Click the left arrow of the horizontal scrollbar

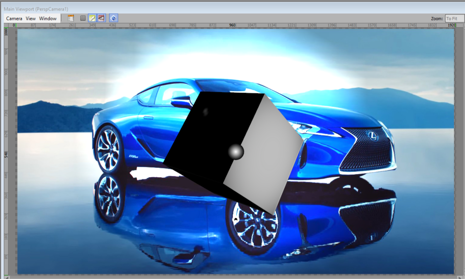click(x=7, y=277)
